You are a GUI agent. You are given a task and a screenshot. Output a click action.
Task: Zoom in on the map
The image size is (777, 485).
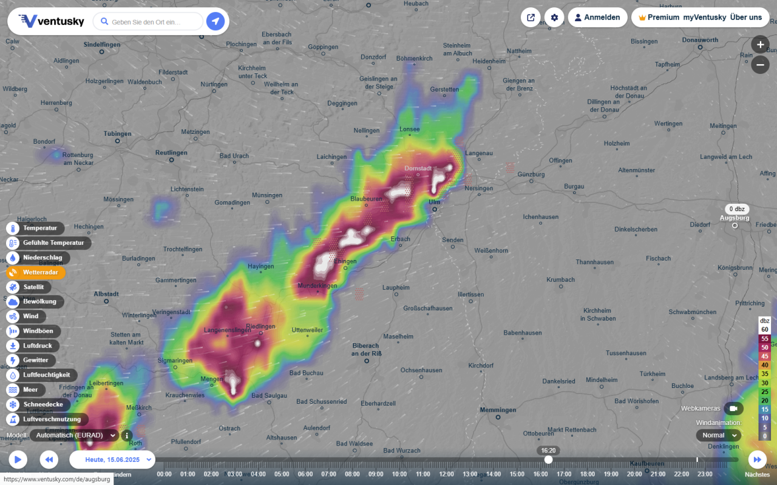(760, 45)
